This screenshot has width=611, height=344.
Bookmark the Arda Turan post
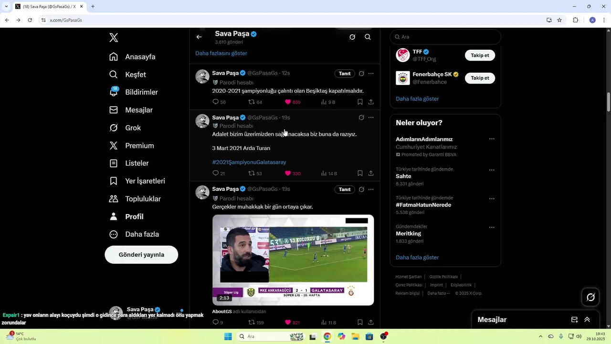(x=360, y=173)
